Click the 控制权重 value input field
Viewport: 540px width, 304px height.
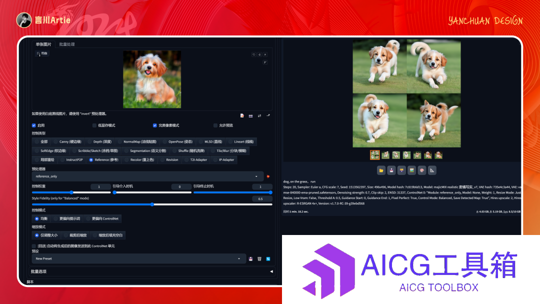pyautogui.click(x=100, y=186)
